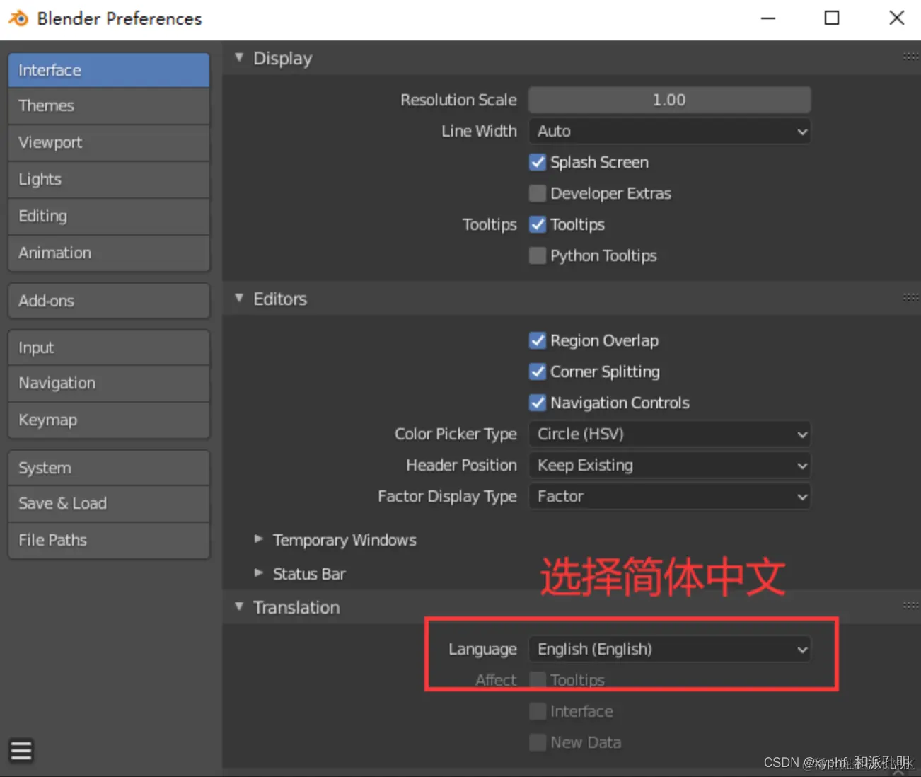Expand the Status Bar subpanel
The image size is (921, 777).
click(x=259, y=573)
